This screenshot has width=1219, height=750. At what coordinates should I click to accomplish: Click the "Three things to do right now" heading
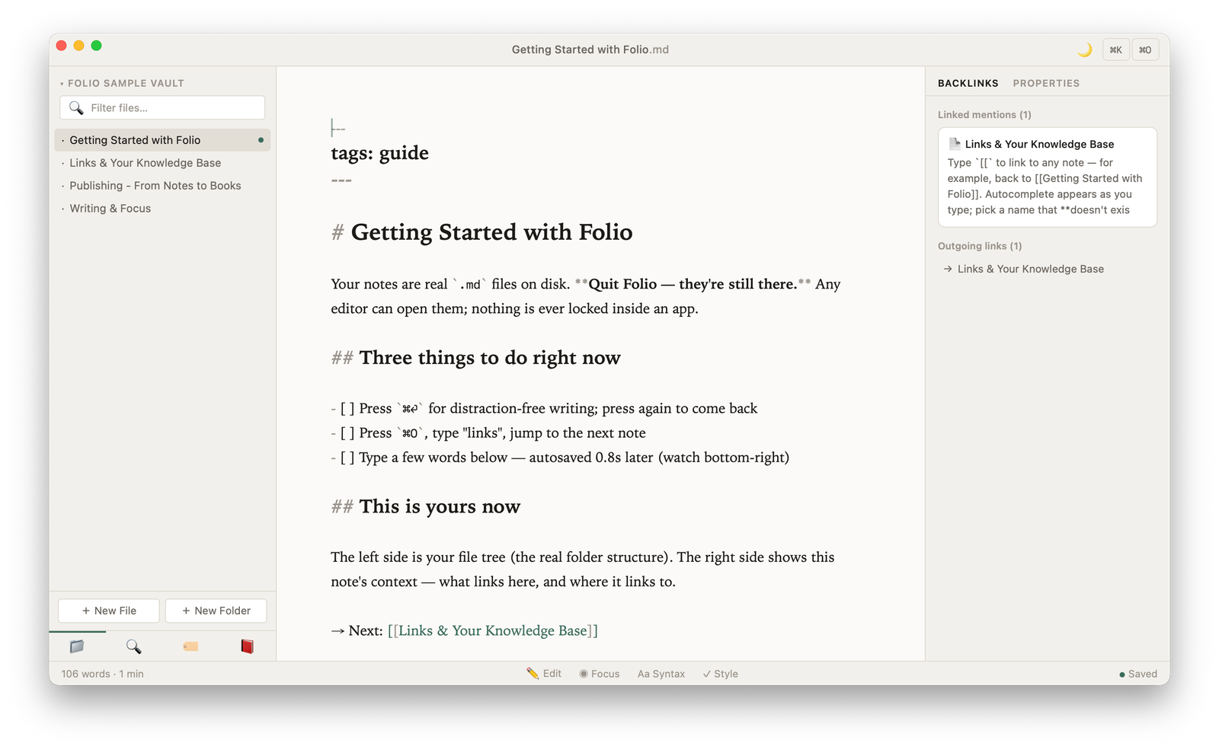[490, 358]
